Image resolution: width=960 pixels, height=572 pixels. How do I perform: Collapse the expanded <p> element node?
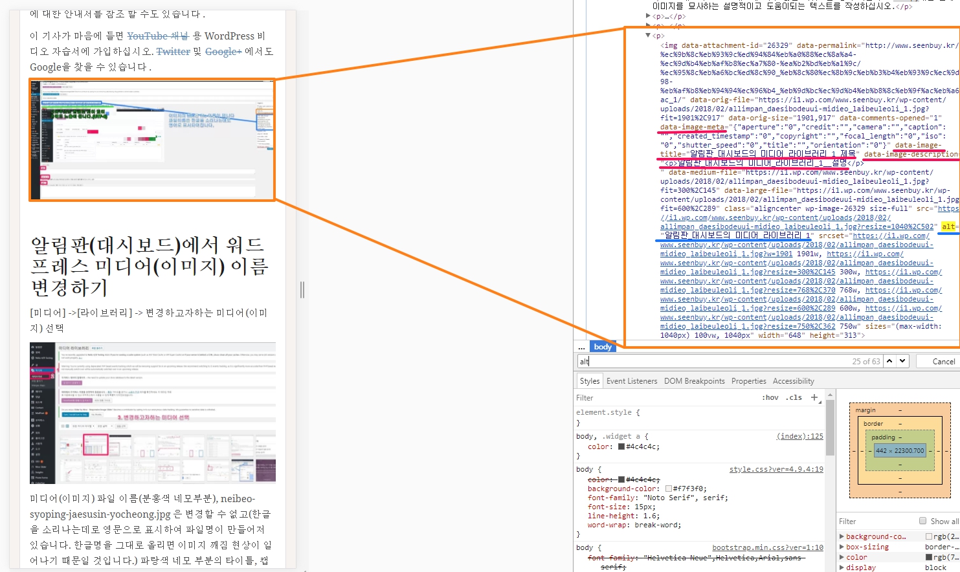coord(648,36)
